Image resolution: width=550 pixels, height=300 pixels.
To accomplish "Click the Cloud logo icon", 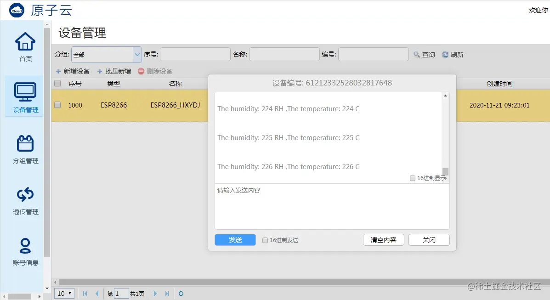I will (17, 10).
